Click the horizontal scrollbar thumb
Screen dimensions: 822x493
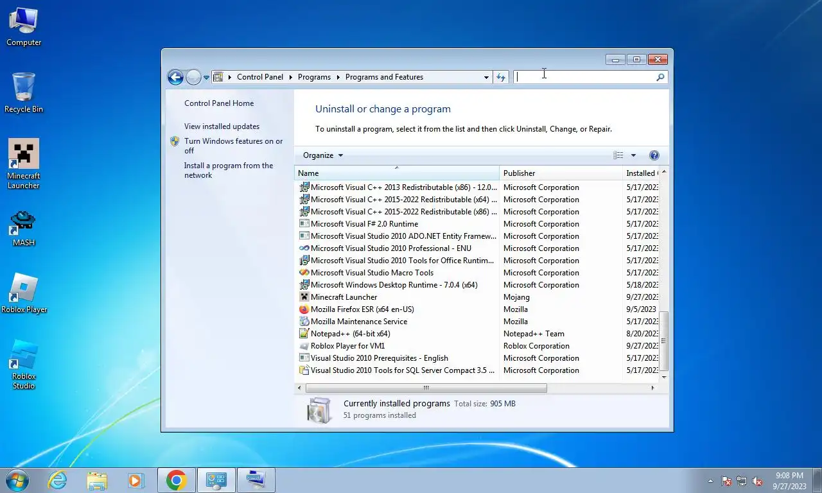point(426,388)
